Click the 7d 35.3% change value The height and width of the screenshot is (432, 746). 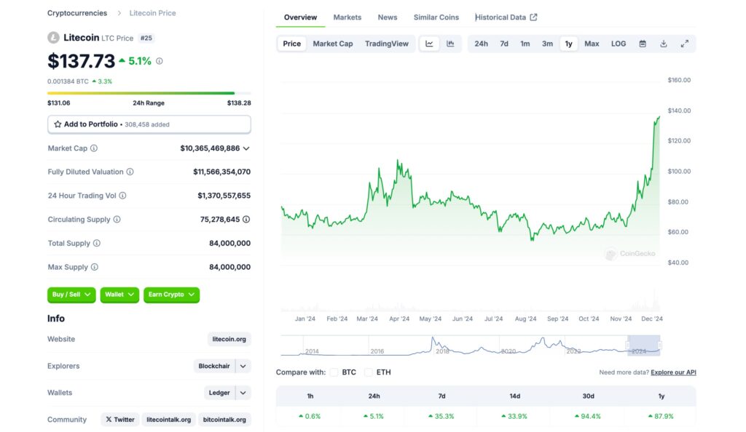[441, 416]
